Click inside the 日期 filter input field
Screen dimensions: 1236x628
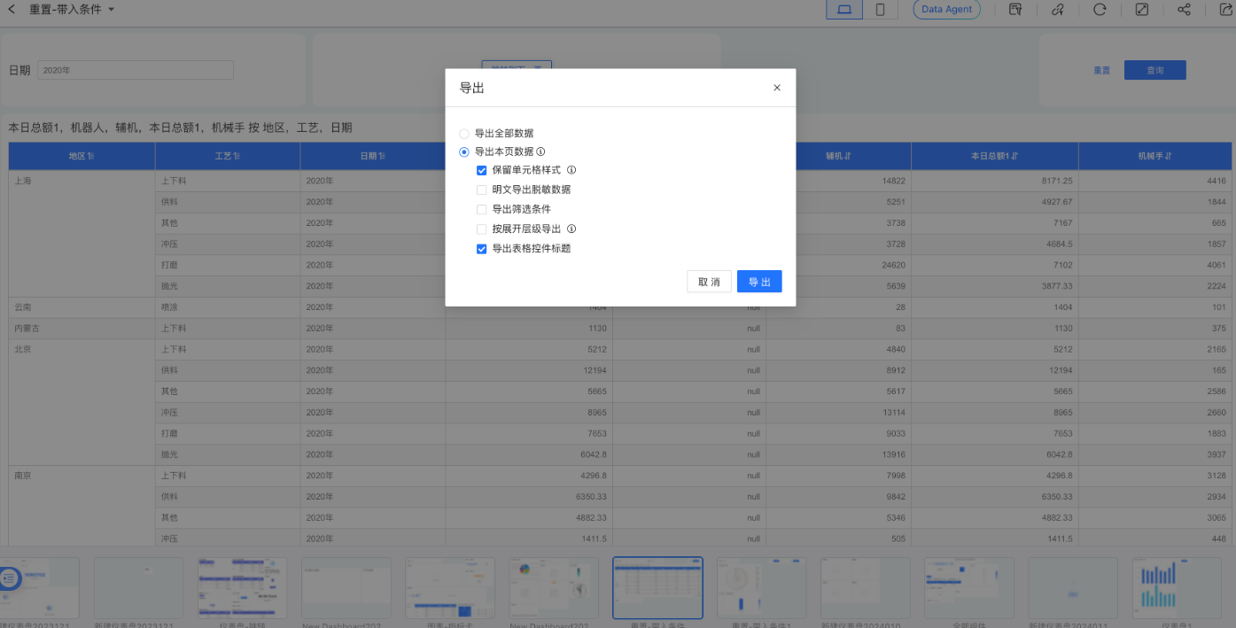[x=133, y=69]
